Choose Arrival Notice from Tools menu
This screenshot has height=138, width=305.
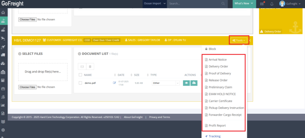218,60
